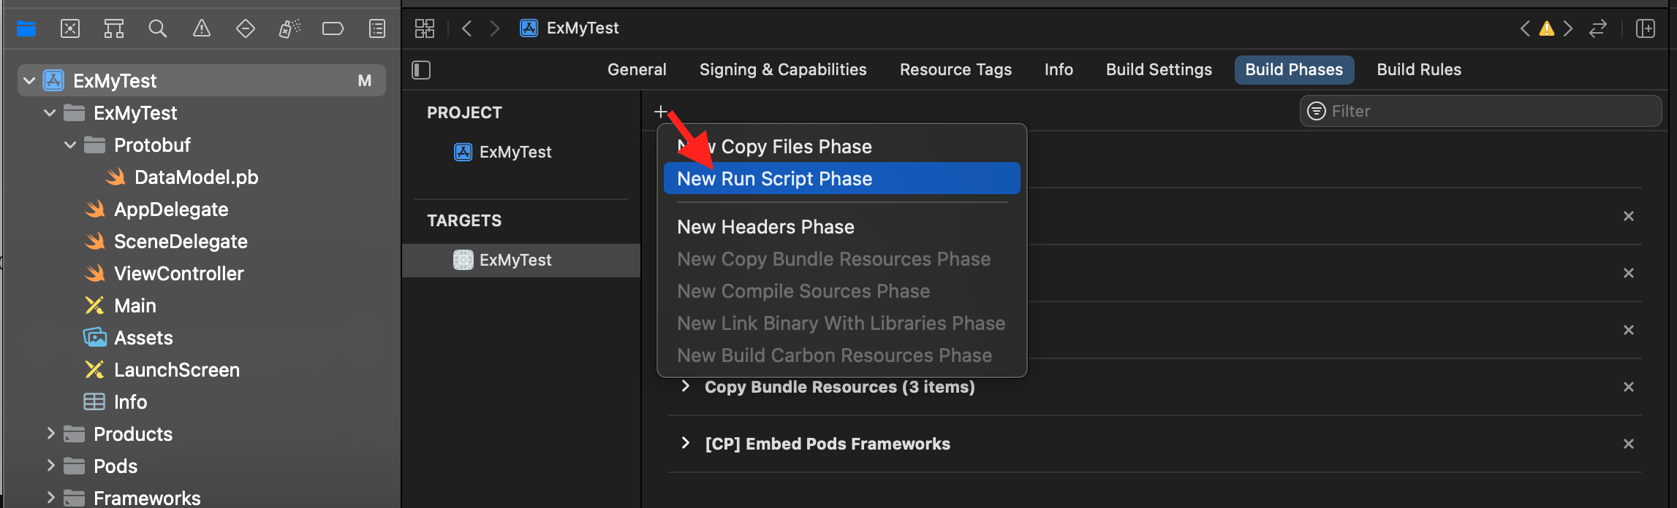Open the Source Control navigator icon
Viewport: 1677px width, 508px height.
pos(70,28)
